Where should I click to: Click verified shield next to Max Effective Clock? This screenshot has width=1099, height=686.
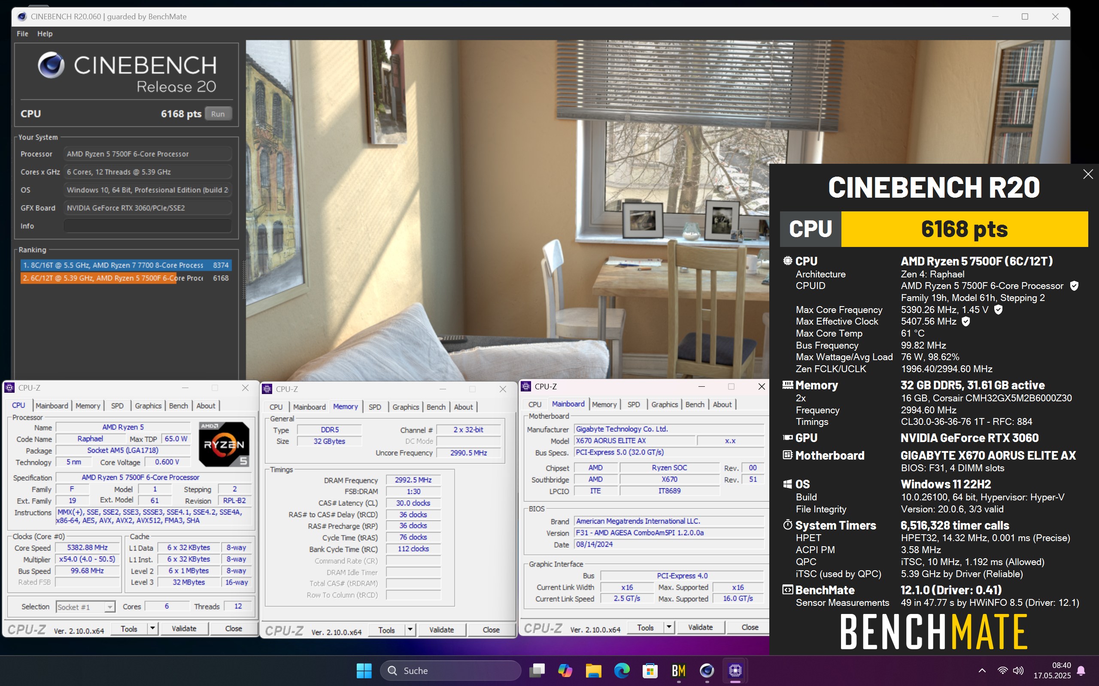point(966,321)
